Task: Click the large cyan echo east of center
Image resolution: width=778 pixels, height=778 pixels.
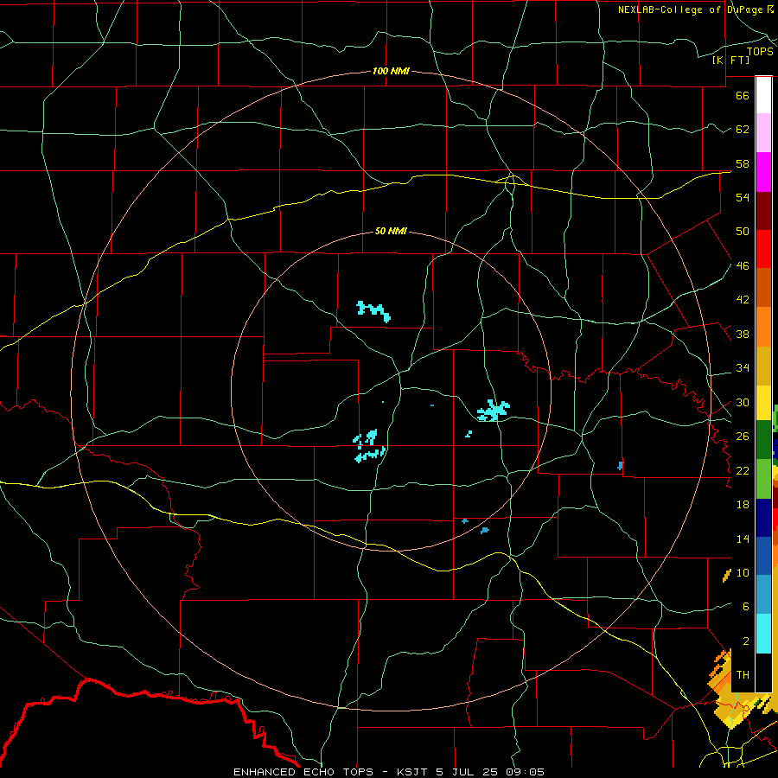Action: pyautogui.click(x=494, y=411)
